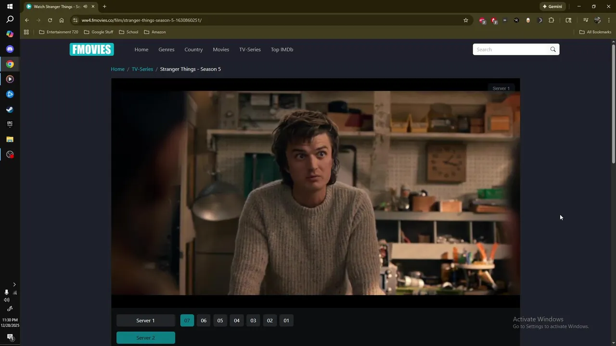This screenshot has height=346, width=616.
Task: Click the search magnifier icon in search box
Action: (x=553, y=49)
